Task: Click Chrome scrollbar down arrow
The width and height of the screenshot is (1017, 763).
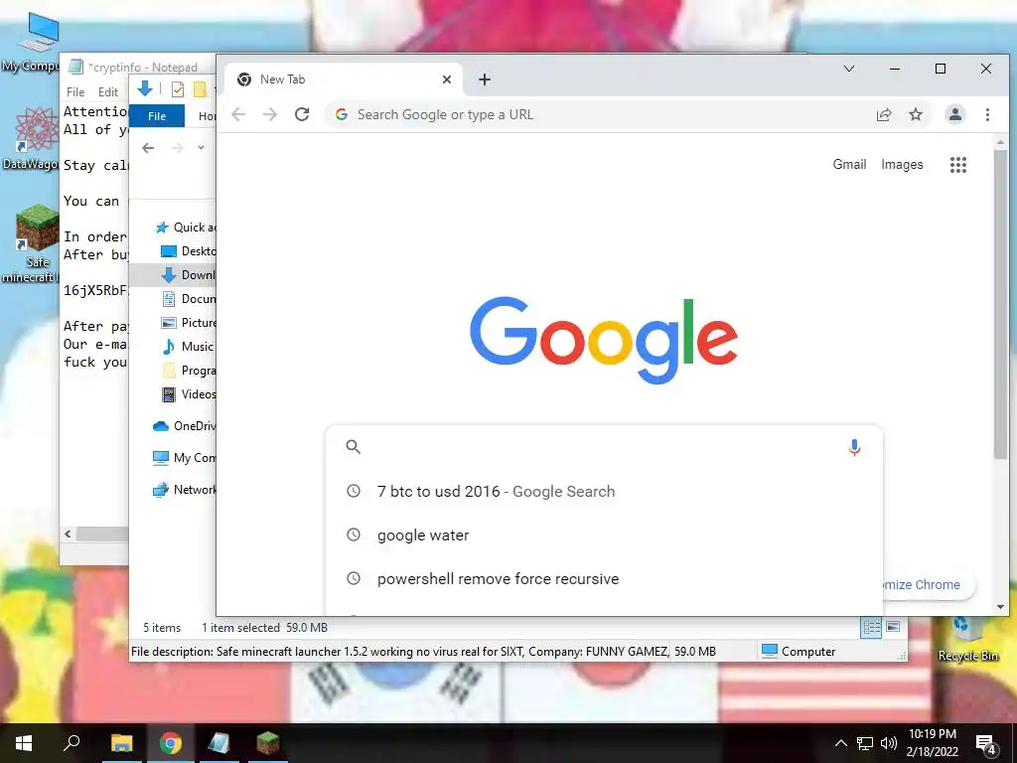Action: coord(1000,607)
